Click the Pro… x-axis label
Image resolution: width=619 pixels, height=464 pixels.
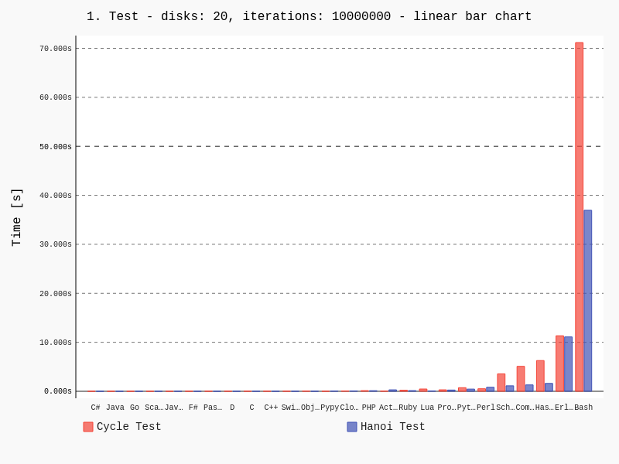tap(447, 408)
